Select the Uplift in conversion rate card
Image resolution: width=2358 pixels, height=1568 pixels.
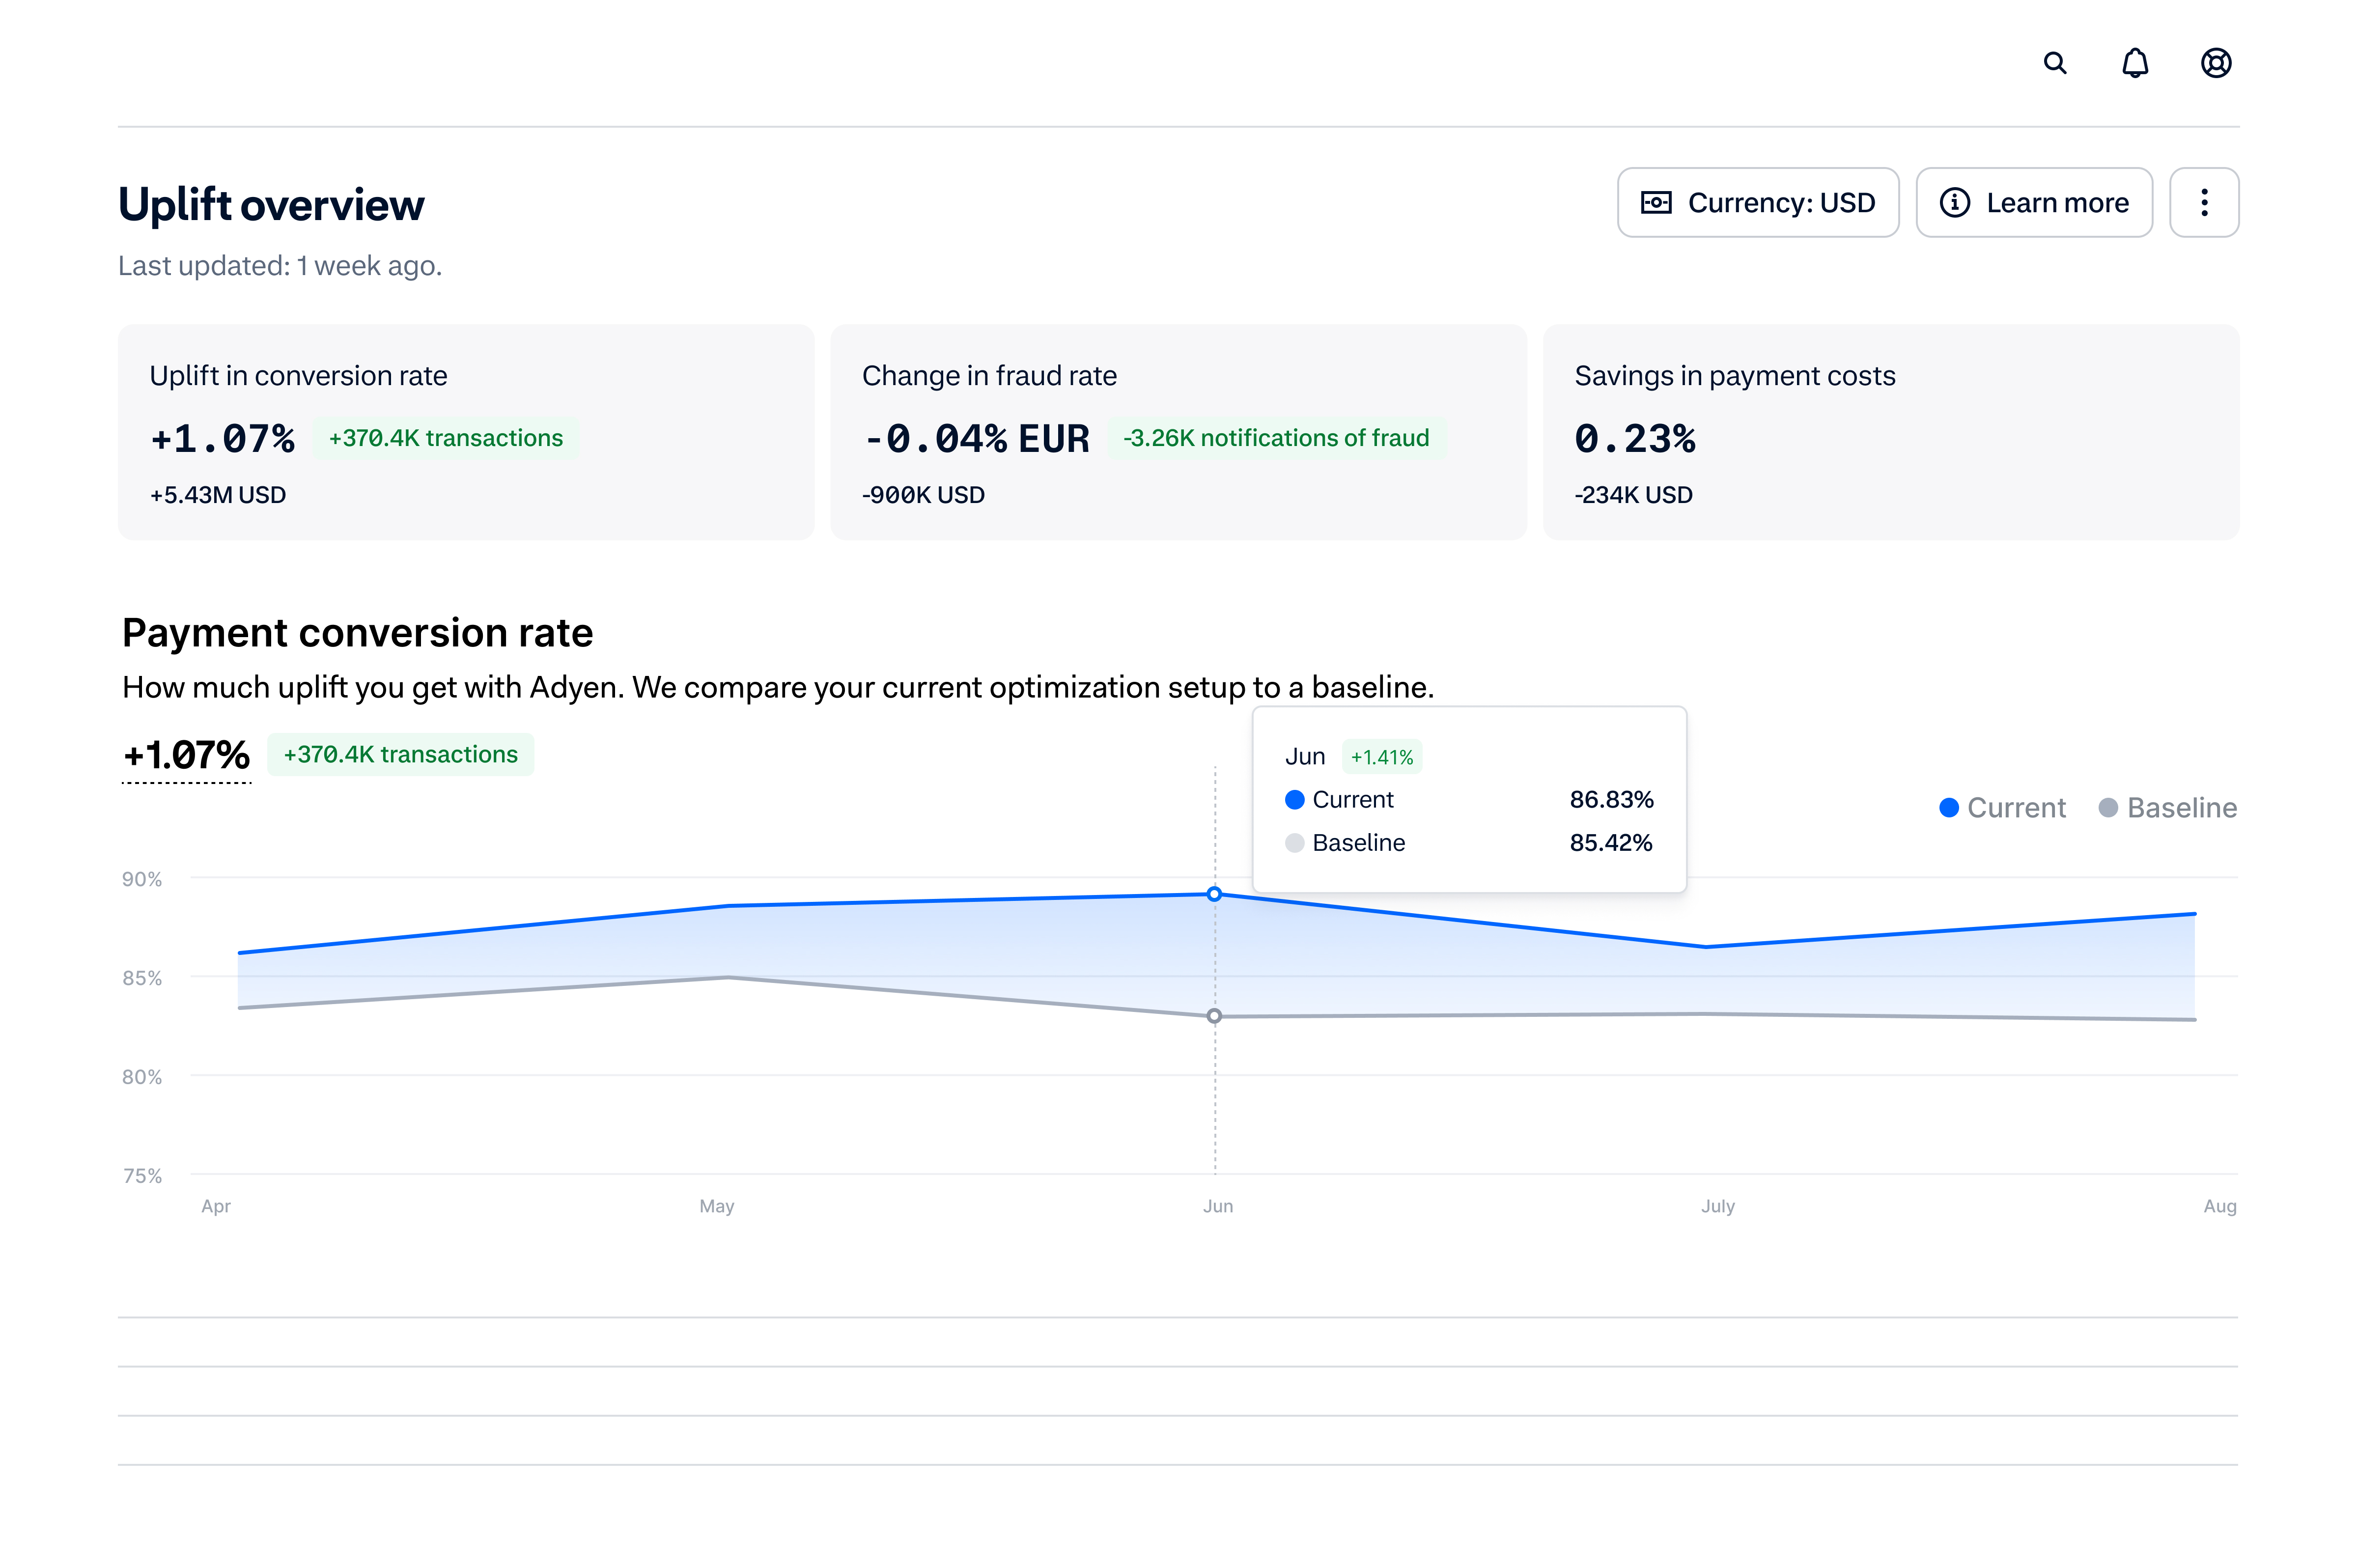466,432
